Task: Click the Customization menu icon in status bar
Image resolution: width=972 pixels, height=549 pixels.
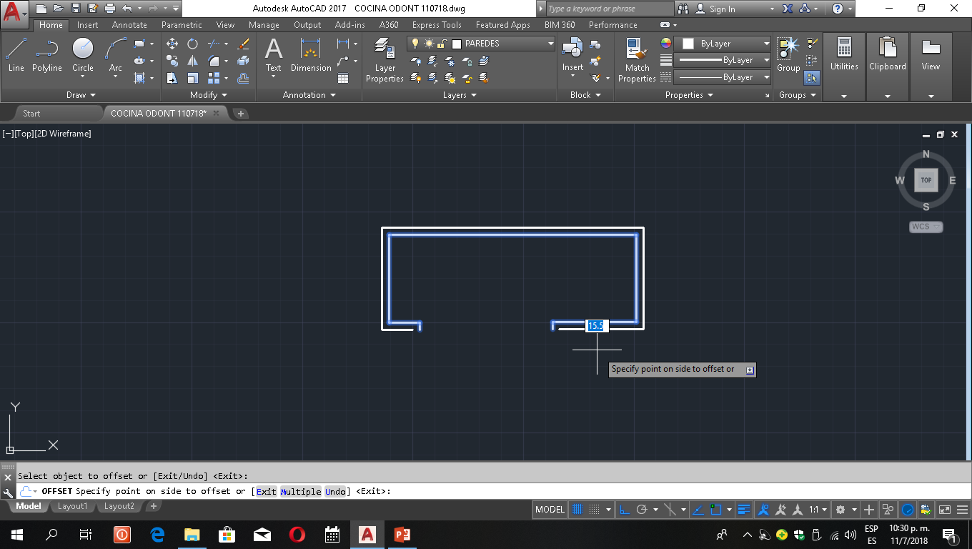Action: tap(963, 510)
